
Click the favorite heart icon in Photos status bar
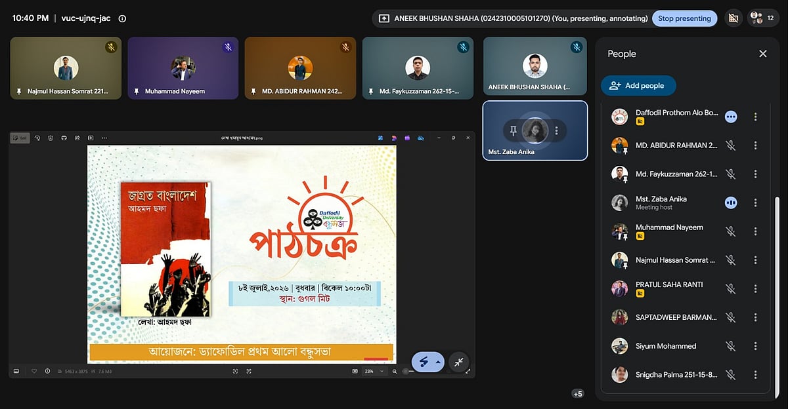tap(34, 371)
